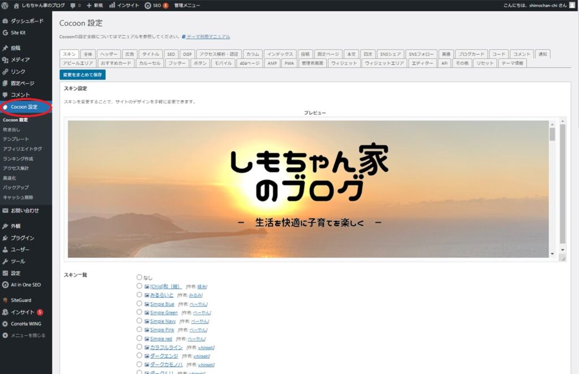Screen dimensions: 579x374
Task: Choose the Simple Blue skin
Action: pyautogui.click(x=139, y=303)
